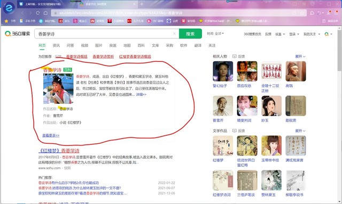Go back with the browser back arrow
Screen dimensions: 342x204
tap(22, 13)
